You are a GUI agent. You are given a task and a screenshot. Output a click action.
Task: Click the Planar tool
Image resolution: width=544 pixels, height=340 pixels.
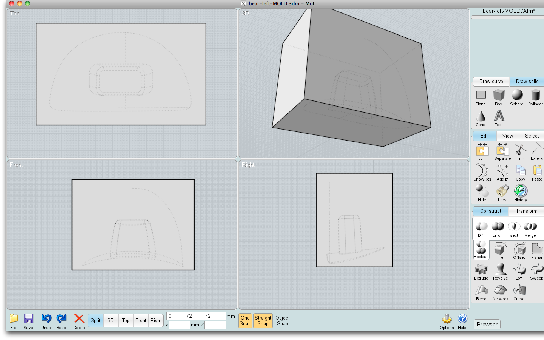(x=537, y=251)
